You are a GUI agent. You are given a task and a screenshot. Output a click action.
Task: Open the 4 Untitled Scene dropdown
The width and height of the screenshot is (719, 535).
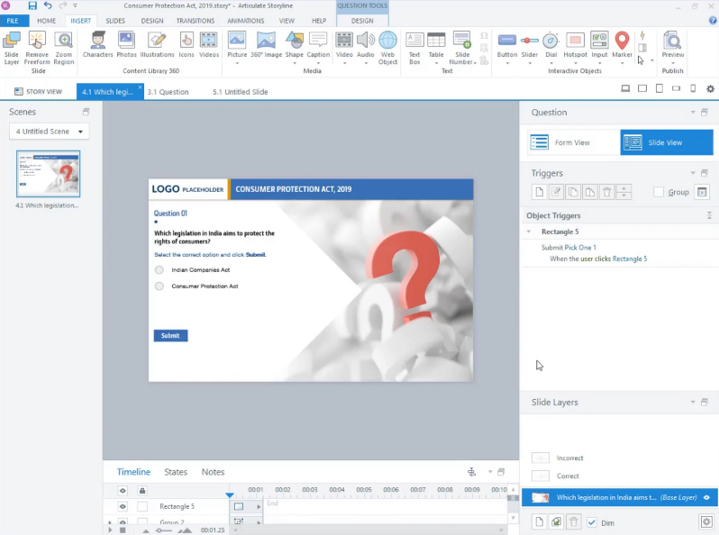click(49, 131)
